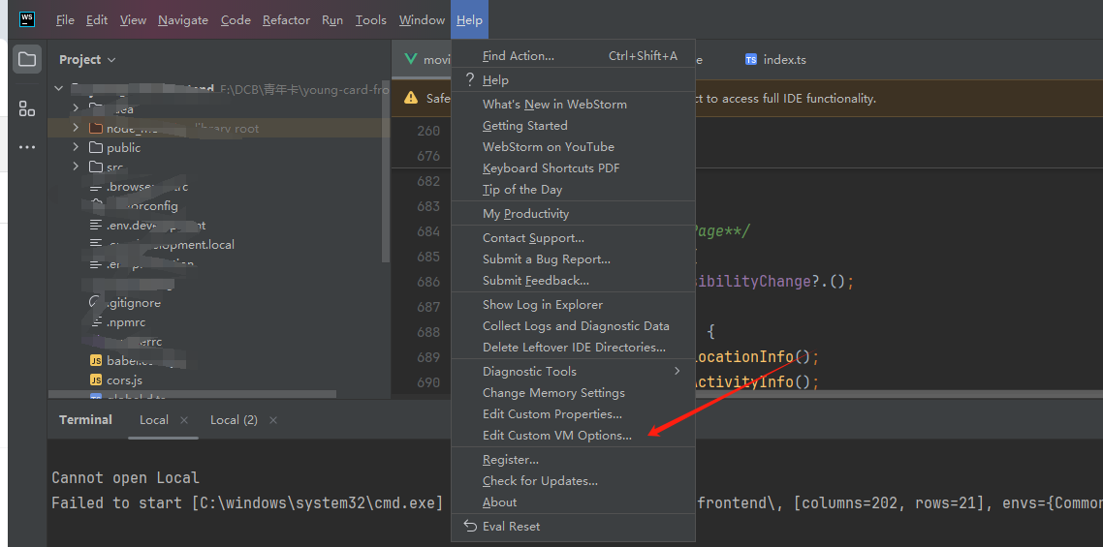Viewport: 1103px width, 547px height.
Task: Switch to the Local (2) terminal tab
Action: click(234, 420)
